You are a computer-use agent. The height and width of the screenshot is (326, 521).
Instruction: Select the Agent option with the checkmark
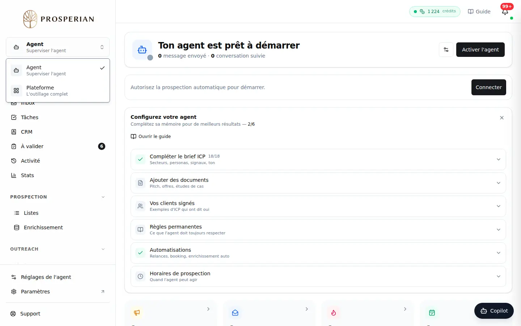pos(58,70)
